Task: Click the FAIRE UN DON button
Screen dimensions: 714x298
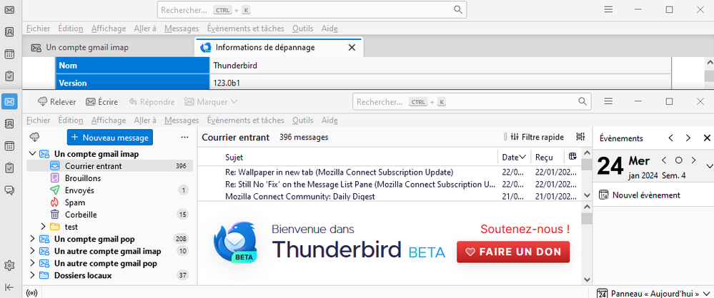Action: pyautogui.click(x=513, y=252)
